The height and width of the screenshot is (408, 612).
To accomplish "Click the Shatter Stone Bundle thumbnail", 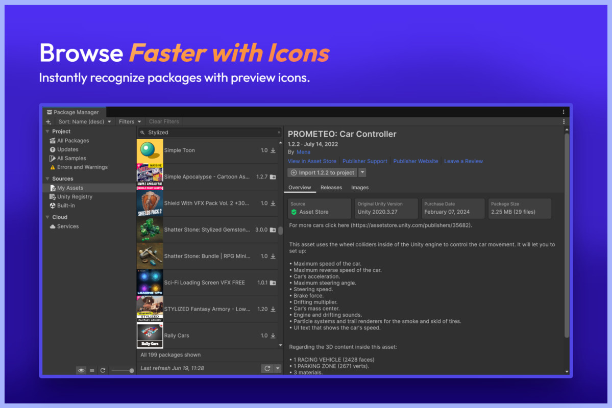I will [150, 256].
